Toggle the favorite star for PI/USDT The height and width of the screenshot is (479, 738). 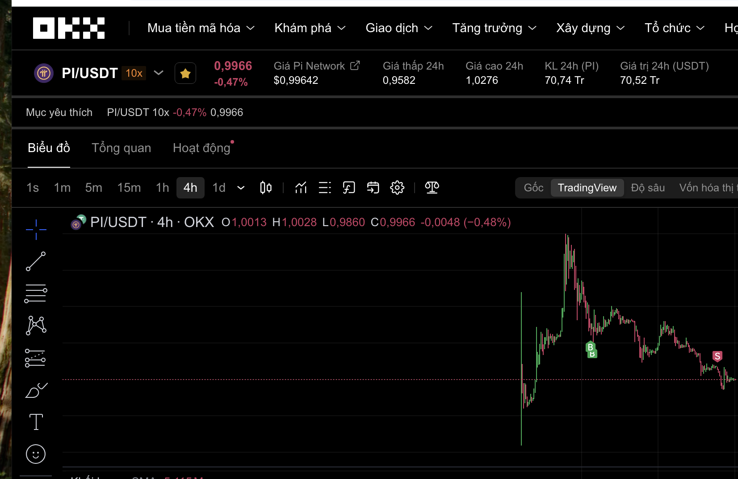(185, 73)
